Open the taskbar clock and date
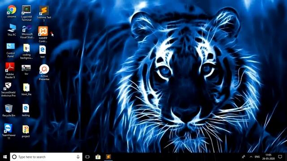The image size is (287, 161). 269,157
